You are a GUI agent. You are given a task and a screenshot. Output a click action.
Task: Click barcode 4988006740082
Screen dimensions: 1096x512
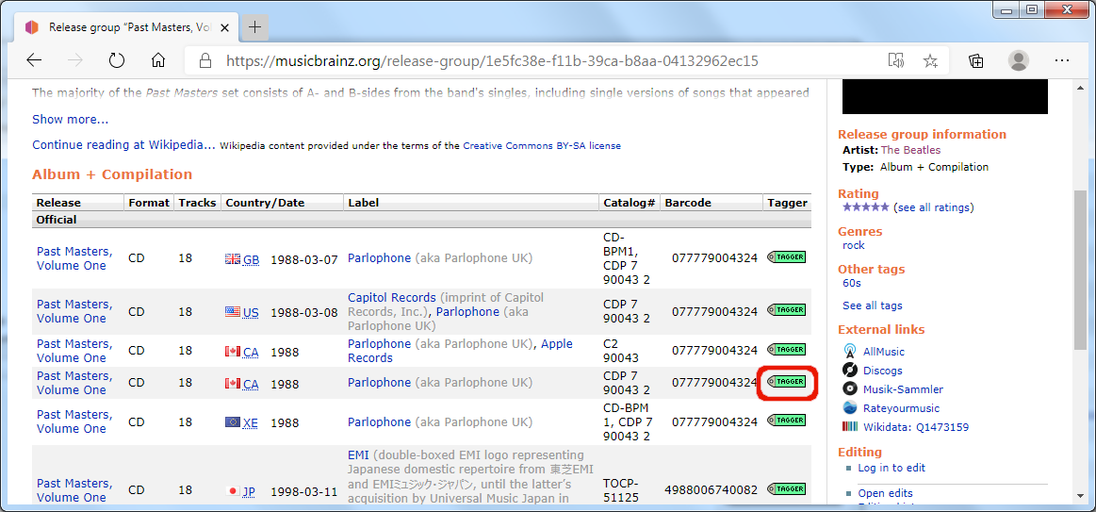[x=711, y=489]
